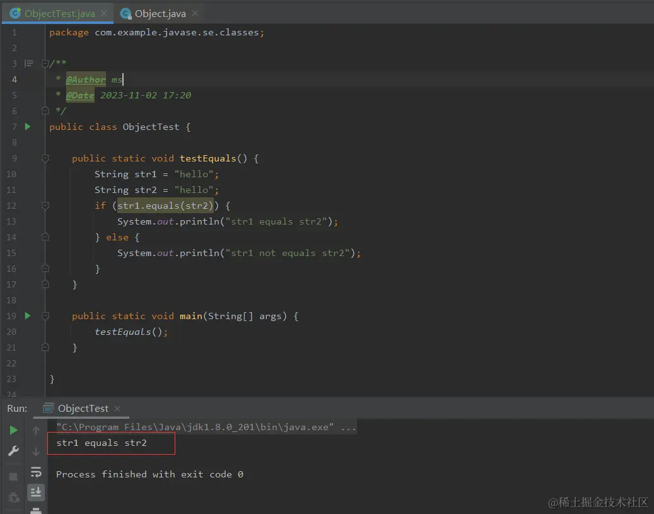654x514 pixels.
Task: Click highlighted str1.equals(str2) expression
Action: 165,206
